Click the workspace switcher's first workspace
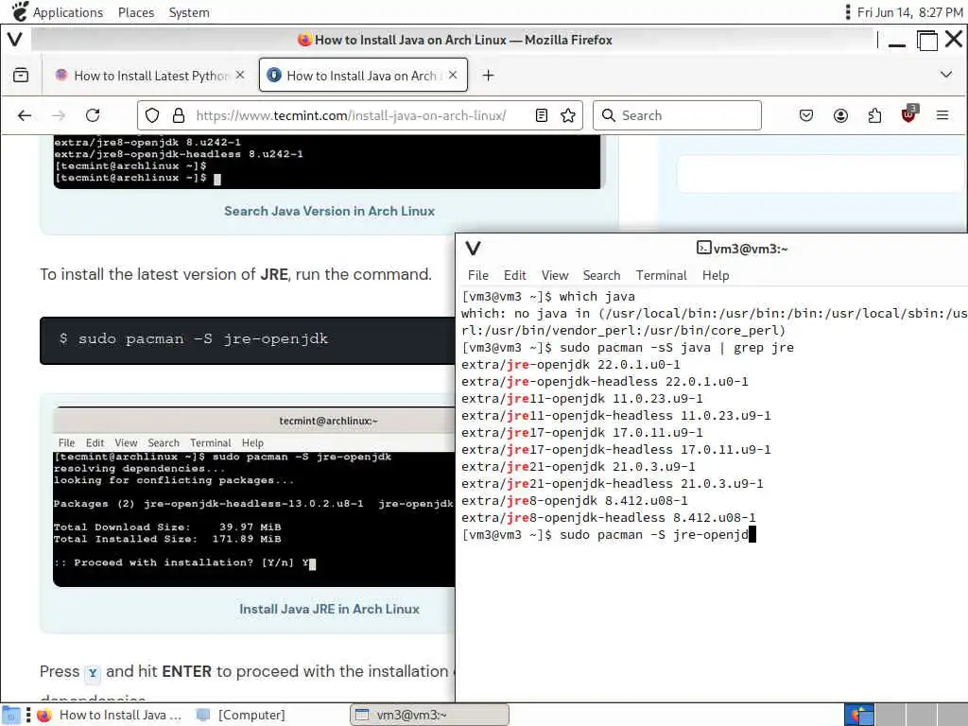 [859, 715]
